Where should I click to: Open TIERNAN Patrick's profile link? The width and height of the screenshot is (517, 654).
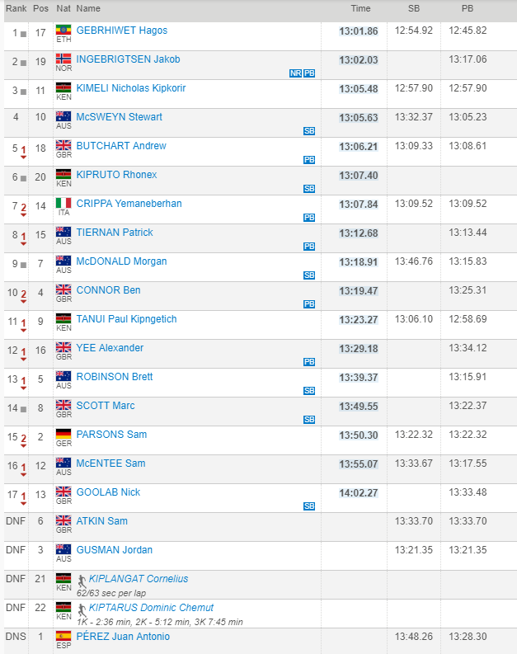pos(115,233)
